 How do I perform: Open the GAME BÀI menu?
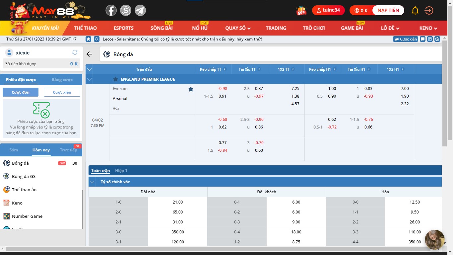tap(352, 28)
